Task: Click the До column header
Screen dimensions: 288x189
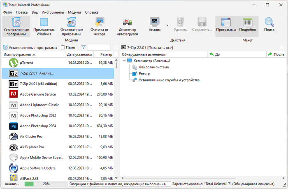Action: [x=237, y=54]
